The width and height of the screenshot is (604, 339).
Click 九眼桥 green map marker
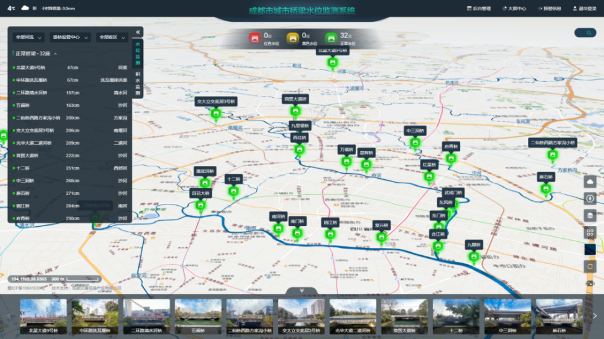pyautogui.click(x=474, y=257)
